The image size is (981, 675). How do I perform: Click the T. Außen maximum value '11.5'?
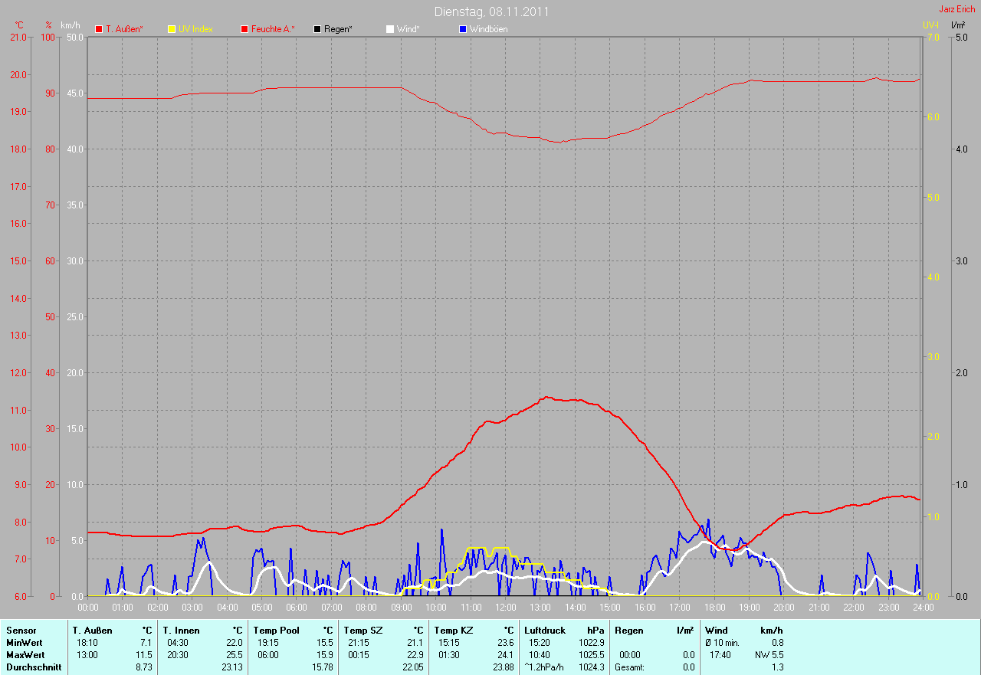pyautogui.click(x=143, y=655)
